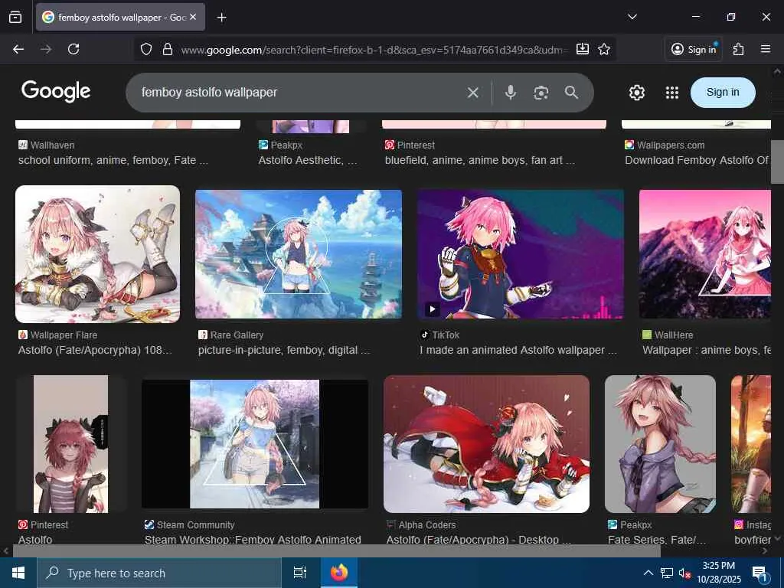Click the muted volume tray icon
The width and height of the screenshot is (784, 588).
pos(684,573)
